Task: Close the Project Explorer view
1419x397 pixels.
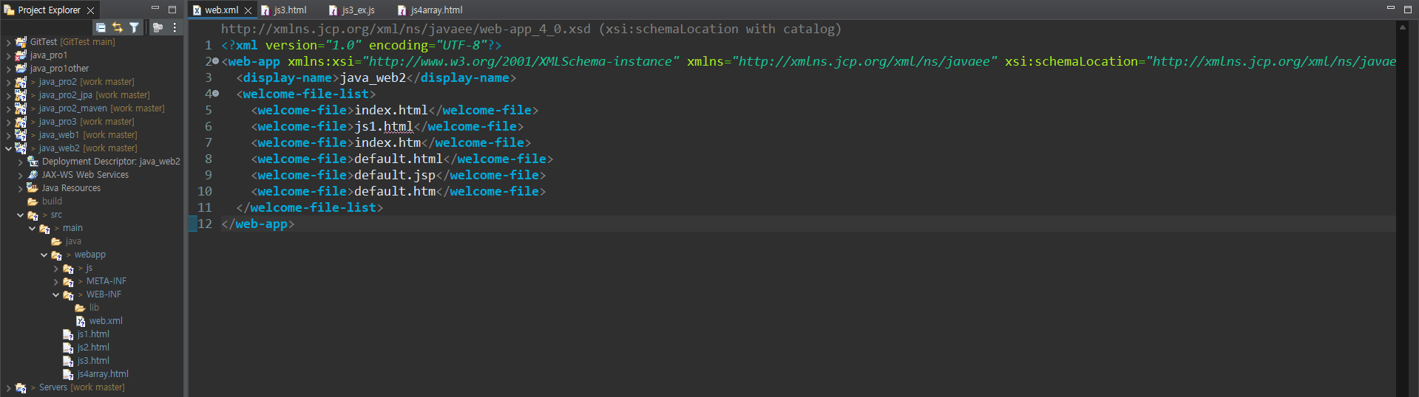Action: pyautogui.click(x=90, y=10)
